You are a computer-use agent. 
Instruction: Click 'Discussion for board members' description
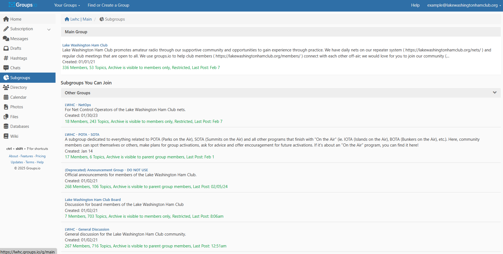(124, 205)
